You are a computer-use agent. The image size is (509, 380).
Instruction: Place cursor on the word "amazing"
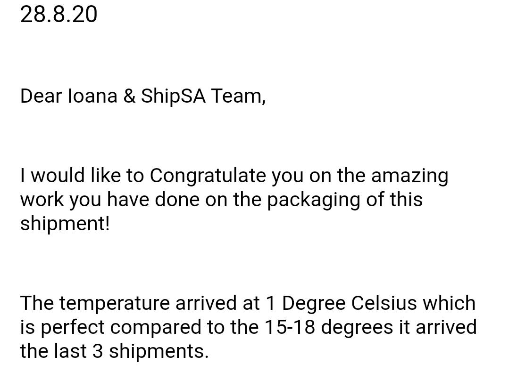[409, 176]
